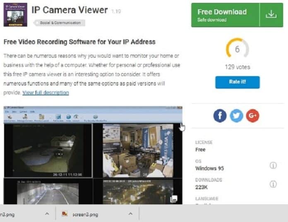Open the screenshot gallery icon
Image resolution: width=288 pixels, height=222 pixels.
[174, 199]
